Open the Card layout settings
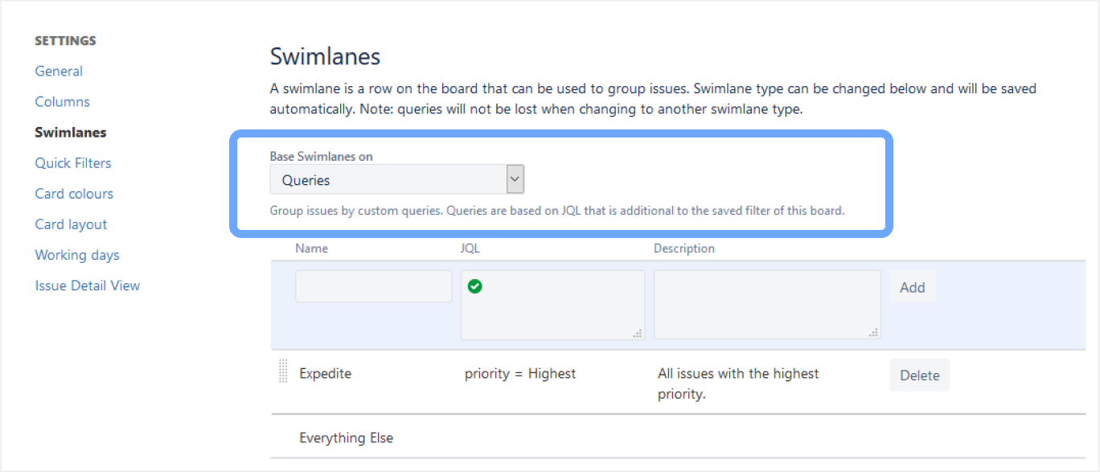This screenshot has width=1100, height=472. tap(71, 224)
